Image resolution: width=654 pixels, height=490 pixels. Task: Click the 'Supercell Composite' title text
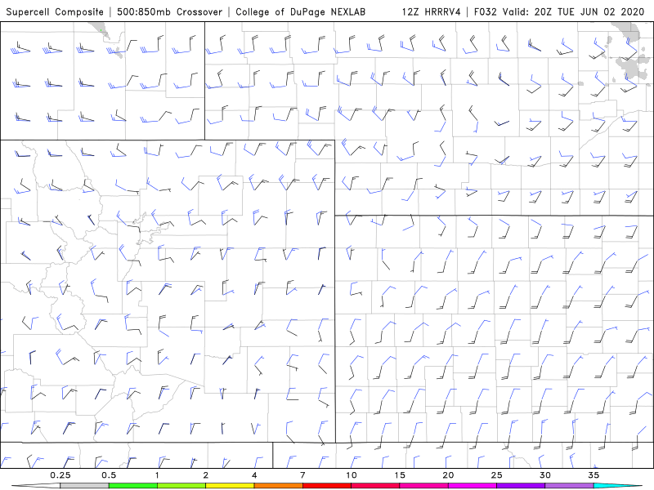[x=55, y=11]
